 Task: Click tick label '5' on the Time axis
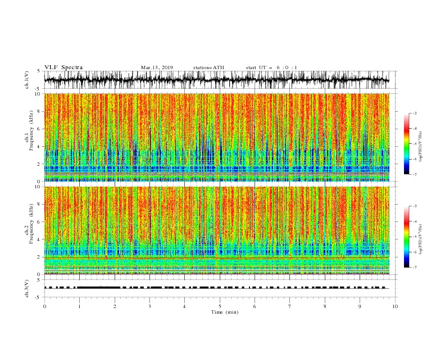coord(220,306)
